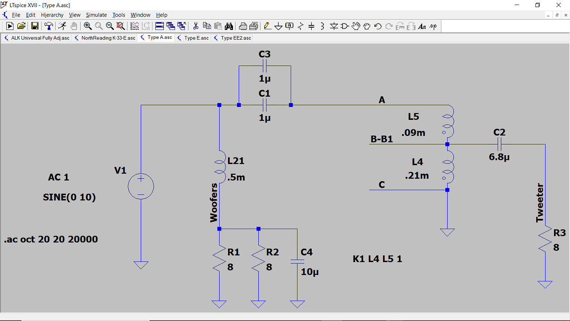Place a diode from the toolbar
This screenshot has width=570, height=321.
click(334, 26)
